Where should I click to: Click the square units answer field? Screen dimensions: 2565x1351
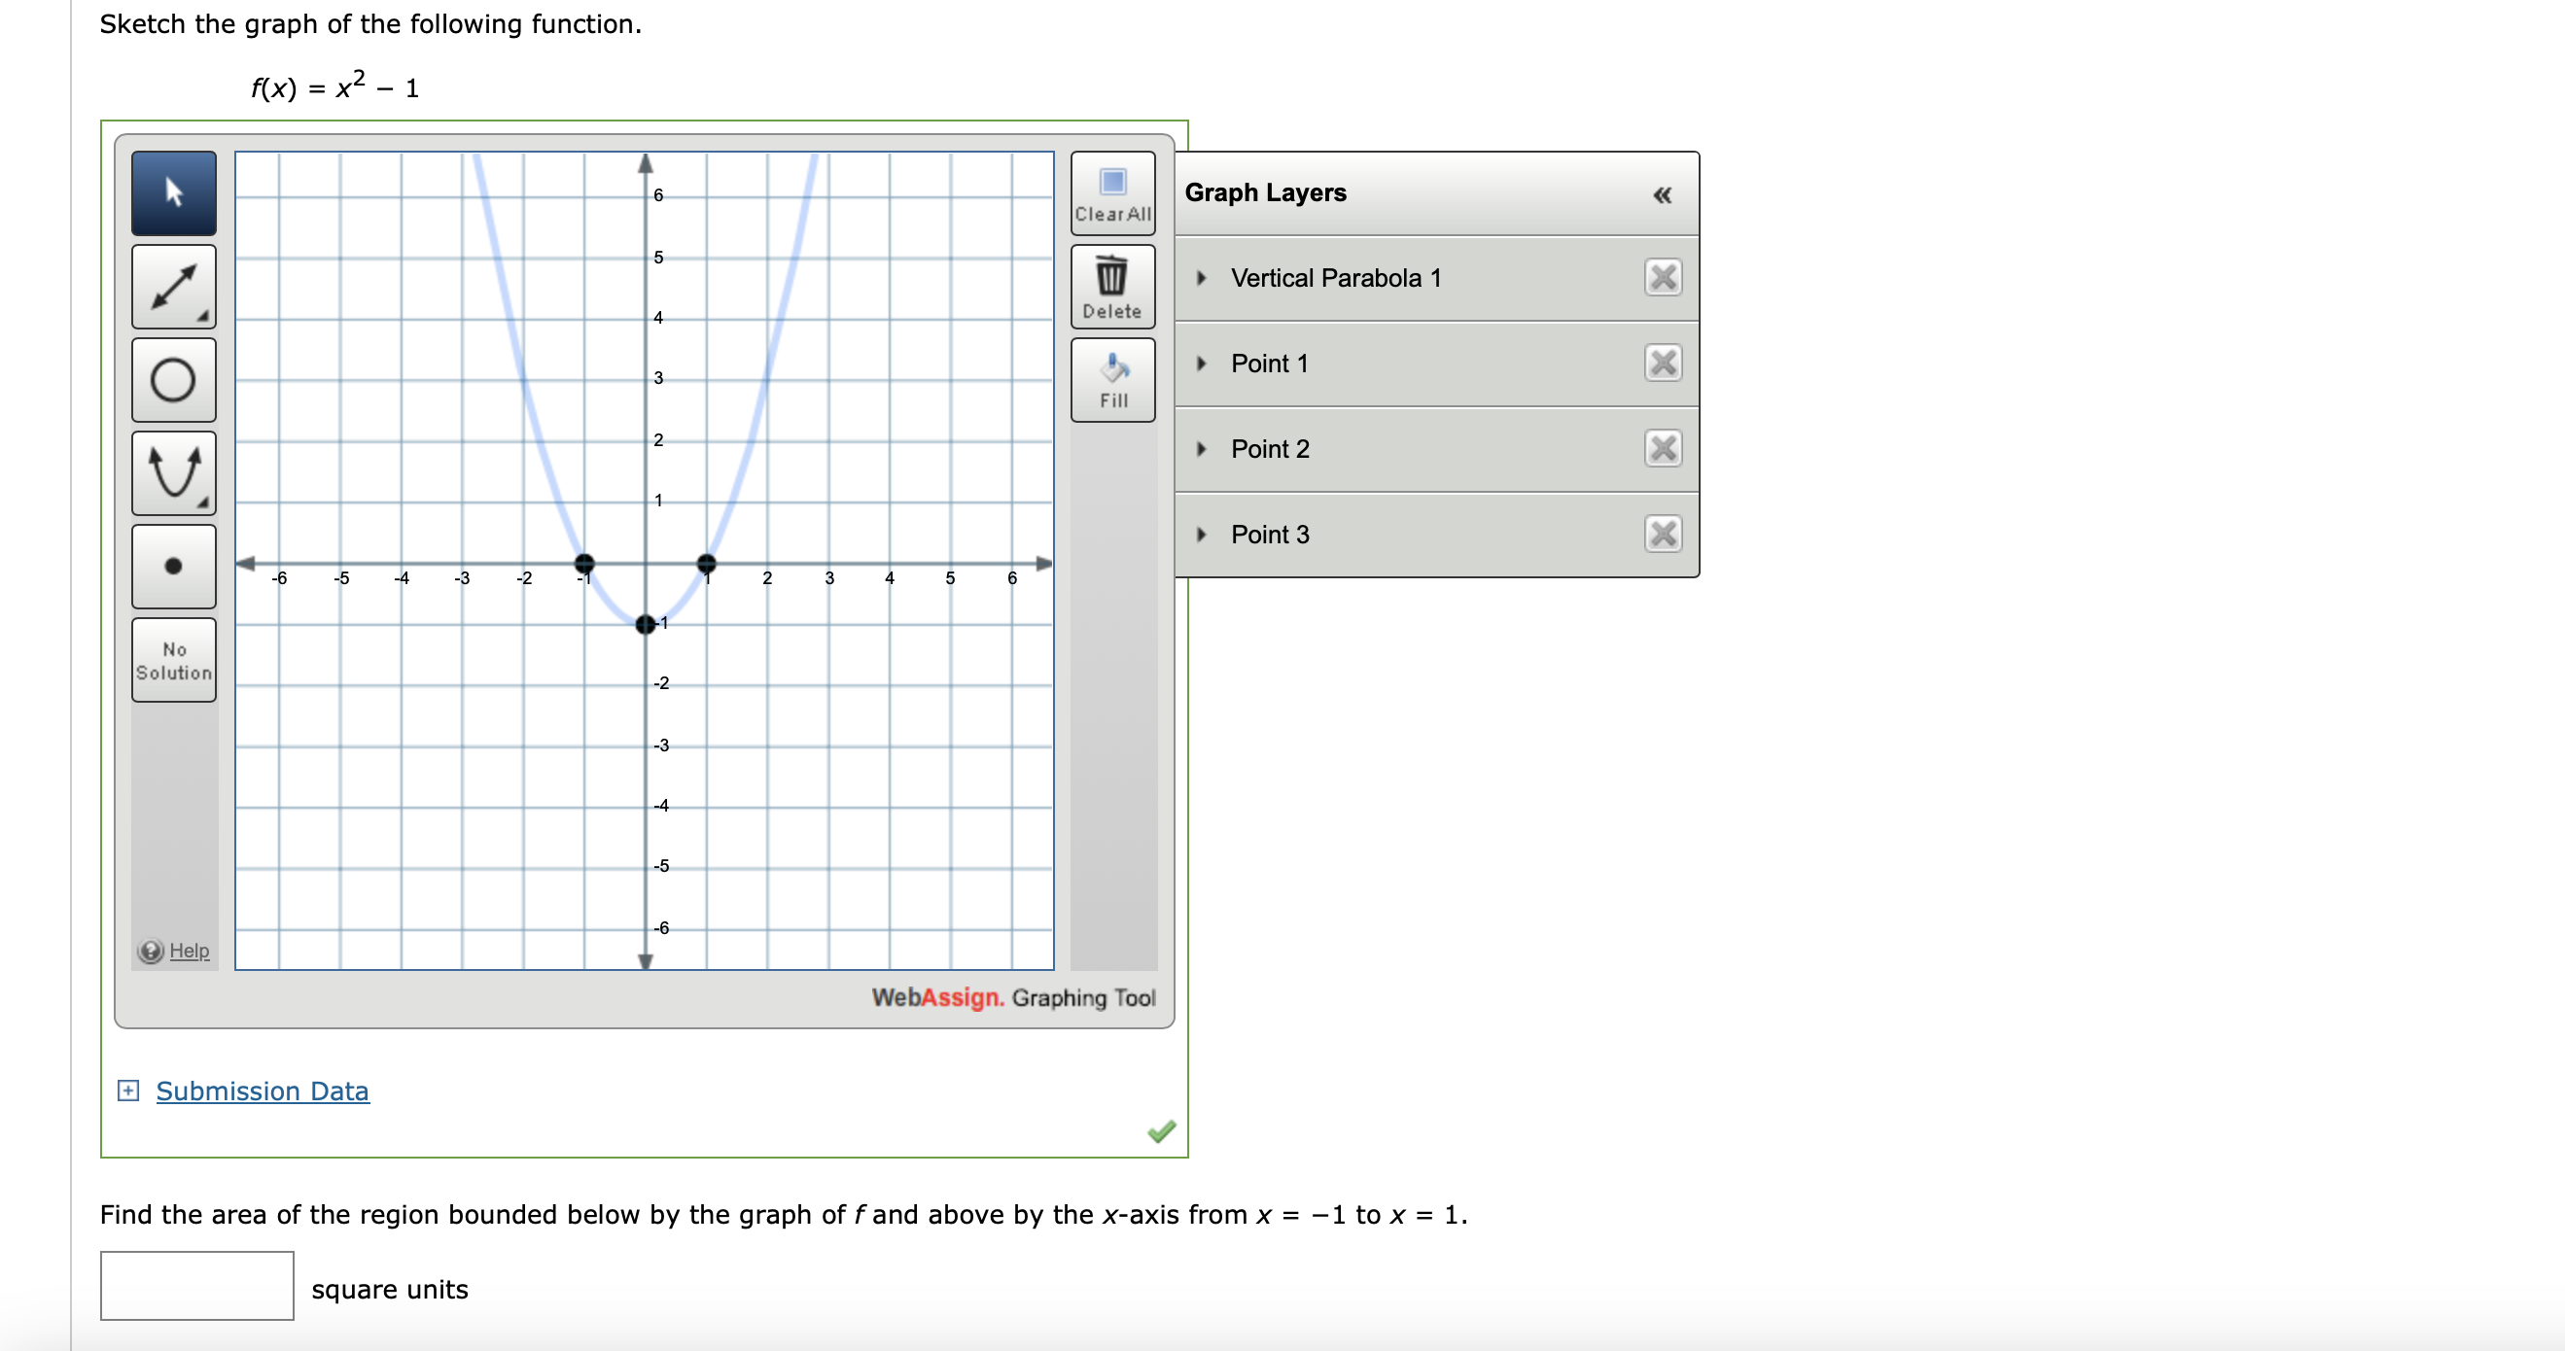tap(196, 1286)
